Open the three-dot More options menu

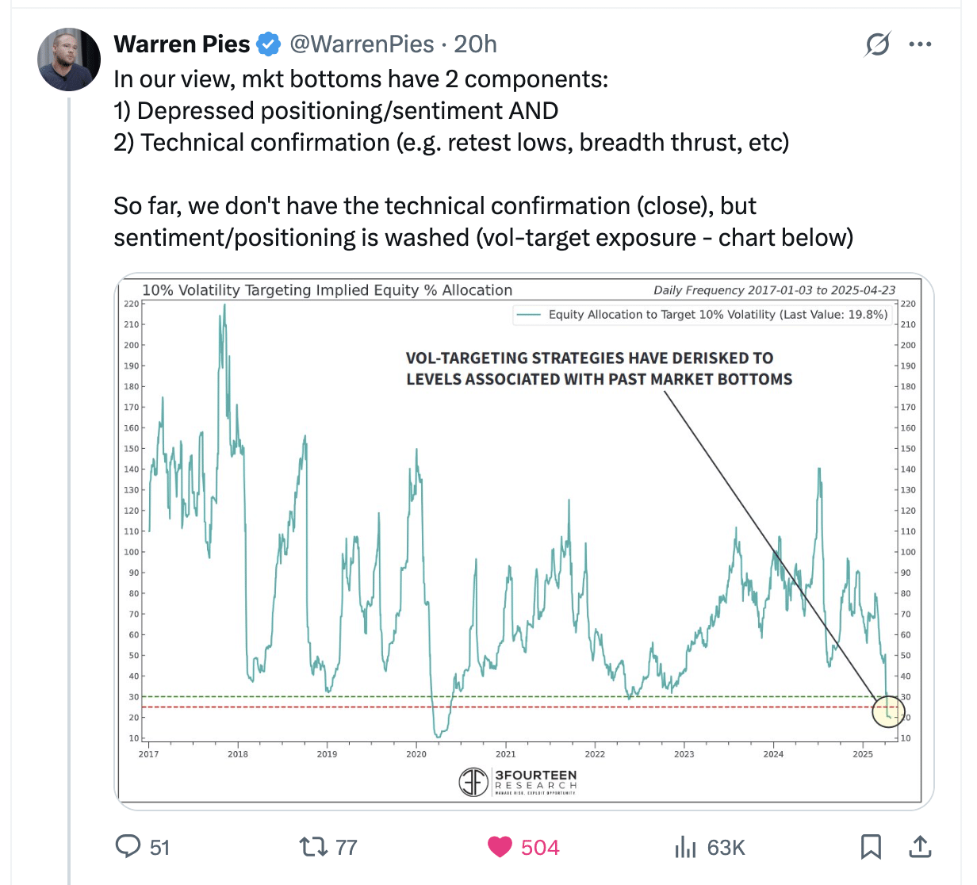920,44
